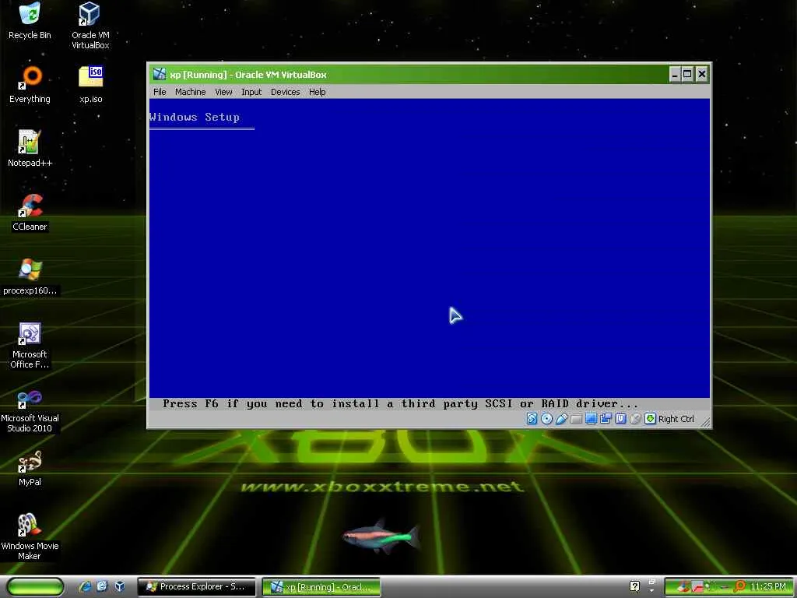Click the USB device indicator icon
Screen dimensions: 797x598
pos(561,418)
